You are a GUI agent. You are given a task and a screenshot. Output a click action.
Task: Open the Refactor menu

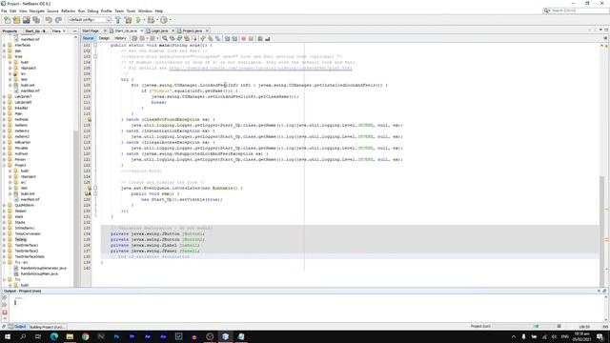[x=68, y=10]
